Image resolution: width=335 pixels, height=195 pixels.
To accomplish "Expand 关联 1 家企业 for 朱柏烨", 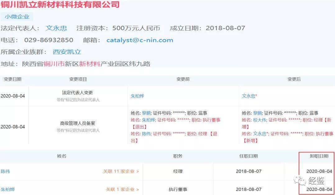I will point(122,189).
